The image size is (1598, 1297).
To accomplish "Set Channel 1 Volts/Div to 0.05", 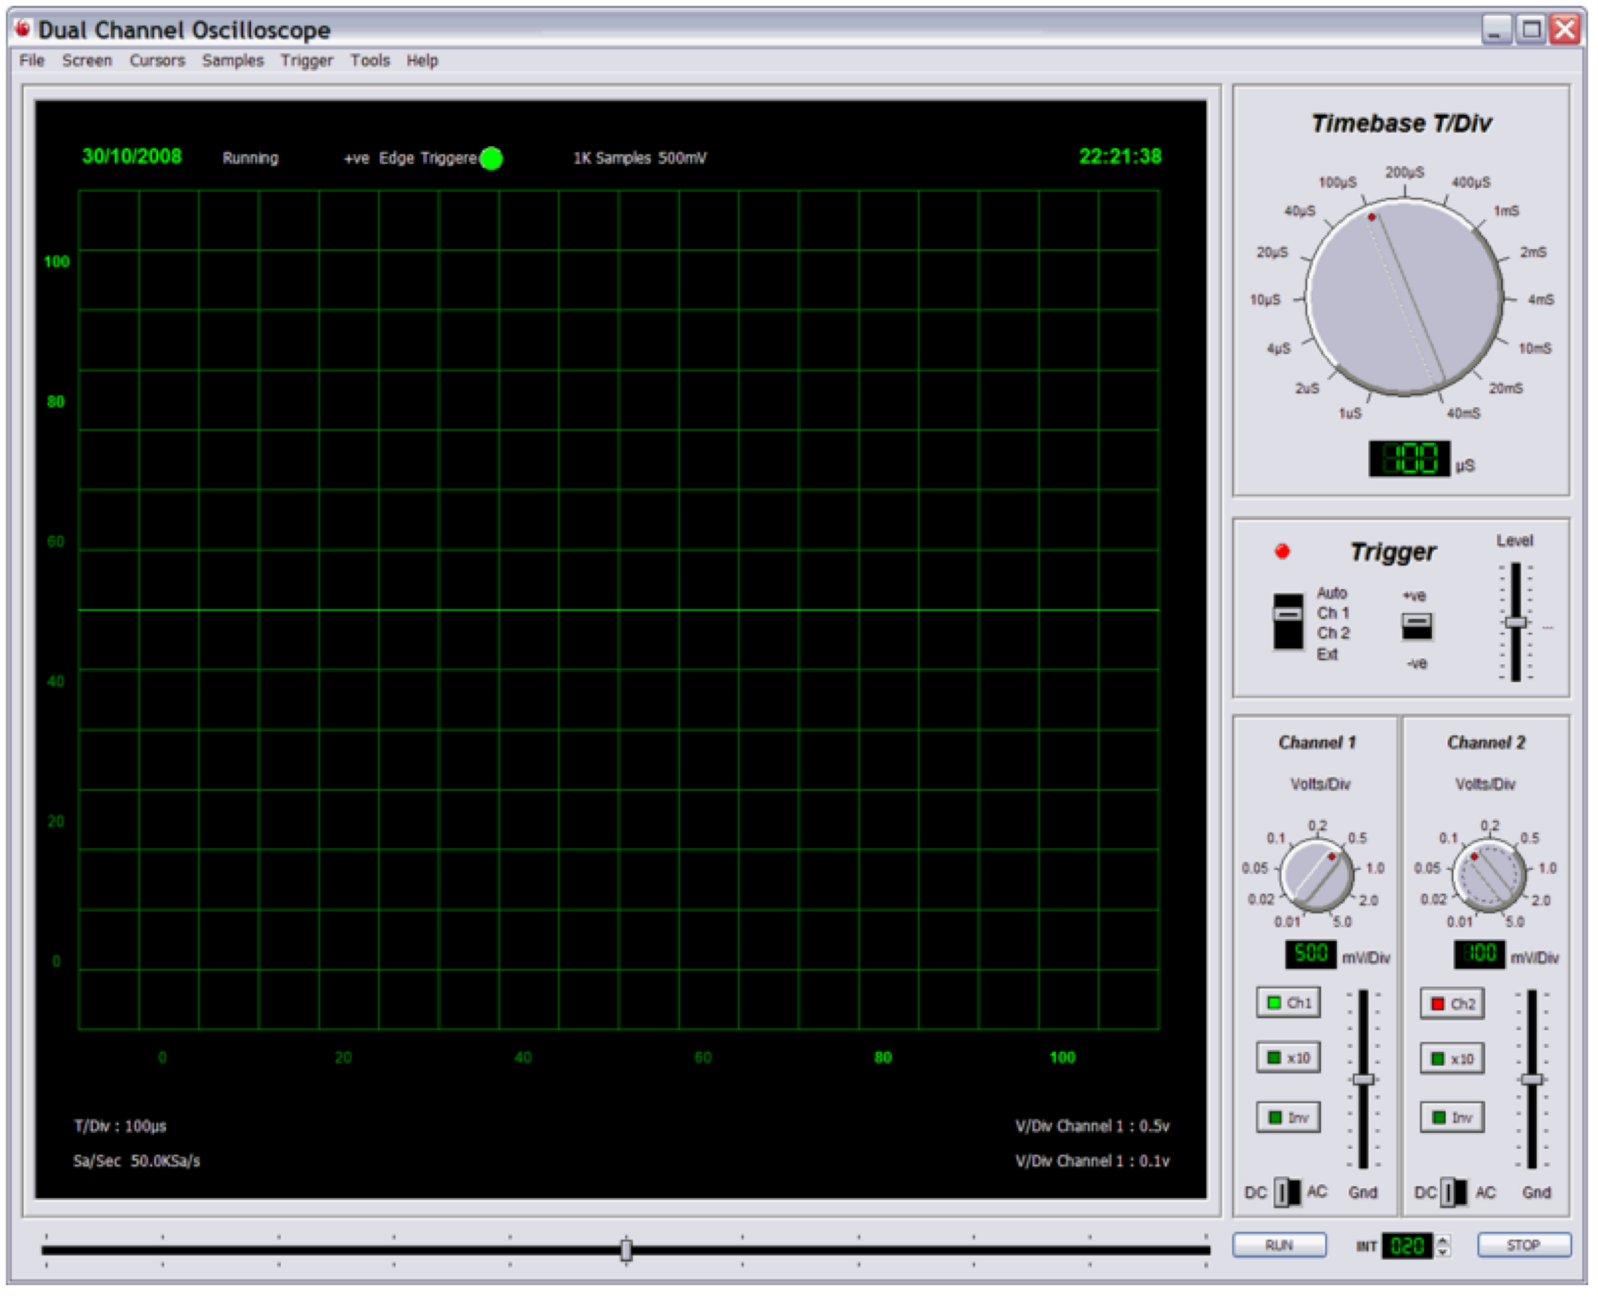I will (x=1255, y=868).
